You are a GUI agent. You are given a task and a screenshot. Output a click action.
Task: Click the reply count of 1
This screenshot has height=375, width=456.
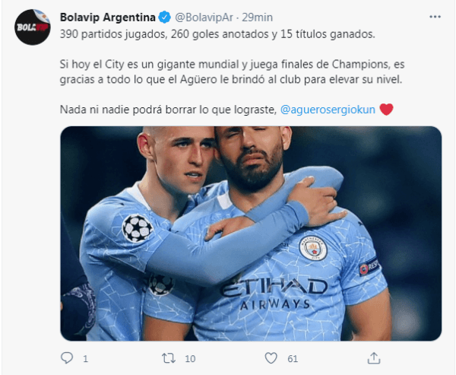pos(85,359)
